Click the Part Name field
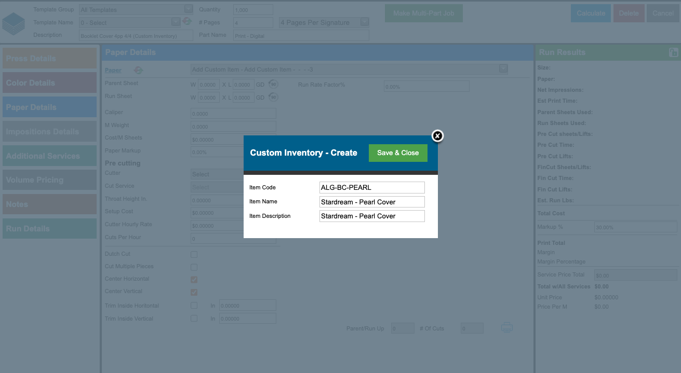 301,35
